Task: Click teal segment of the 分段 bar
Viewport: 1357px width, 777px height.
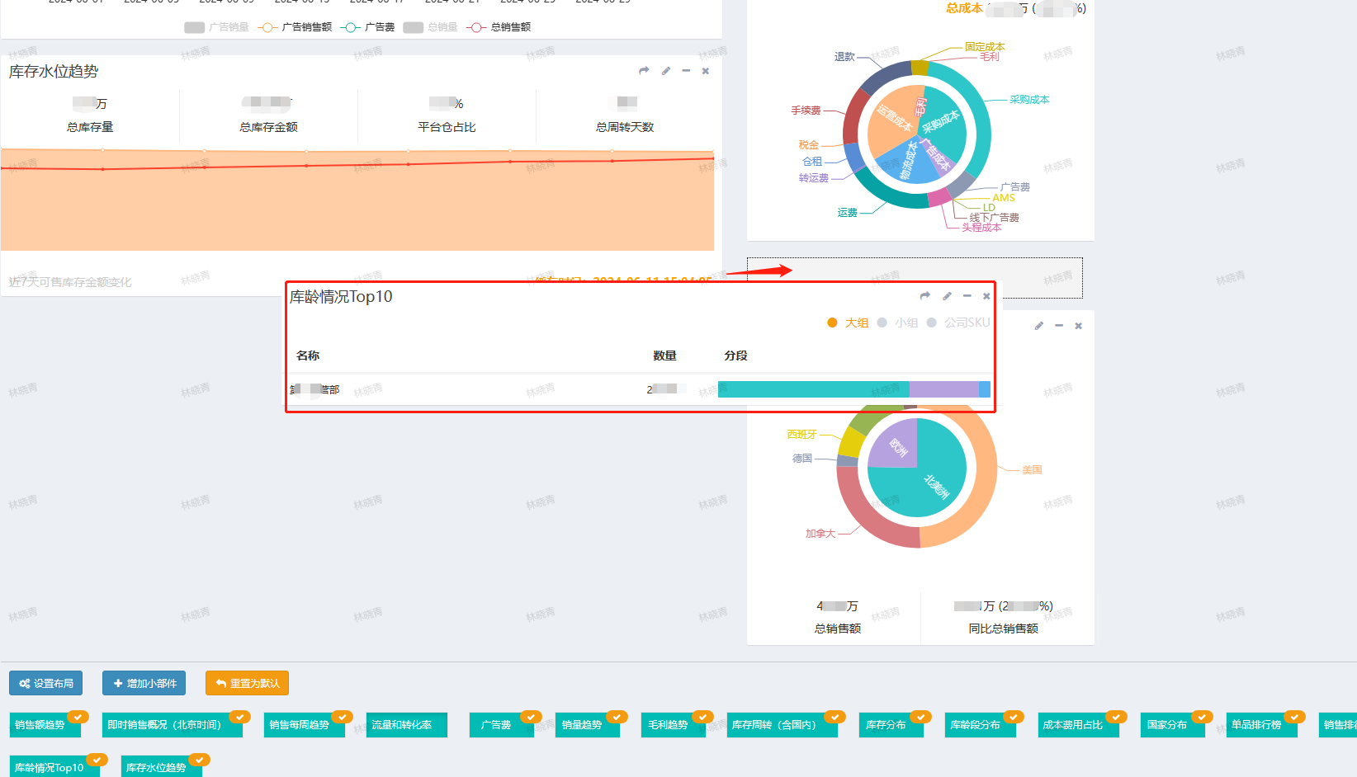Action: tap(812, 389)
